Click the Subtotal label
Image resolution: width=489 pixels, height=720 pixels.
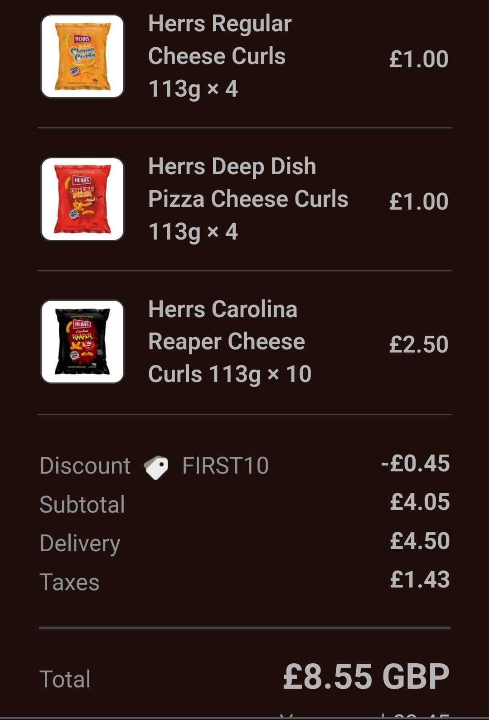[82, 504]
